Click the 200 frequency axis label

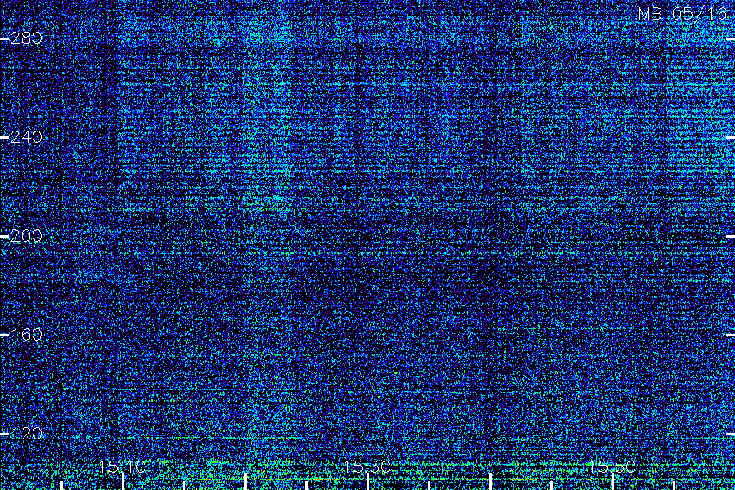(x=26, y=236)
